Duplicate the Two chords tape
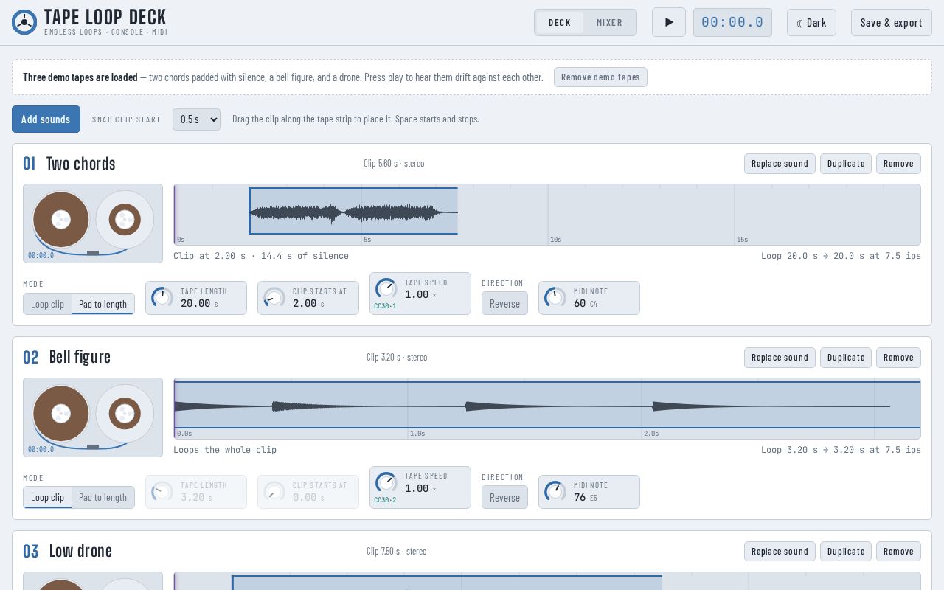Screen dimensions: 944x590 coord(846,164)
